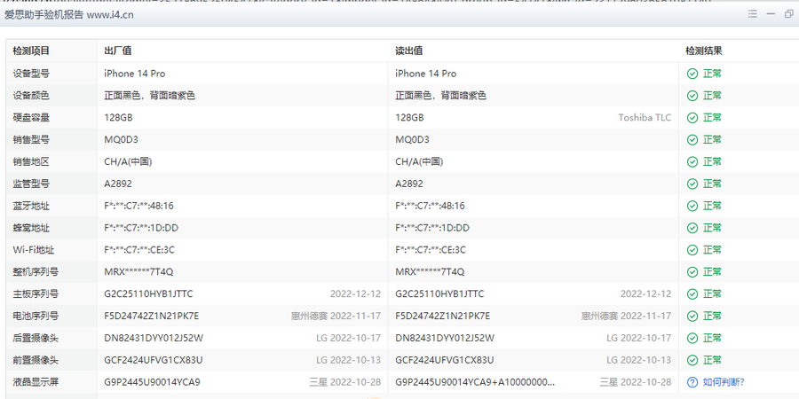Open the 如何判断? link
799x399 pixels.
724,381
